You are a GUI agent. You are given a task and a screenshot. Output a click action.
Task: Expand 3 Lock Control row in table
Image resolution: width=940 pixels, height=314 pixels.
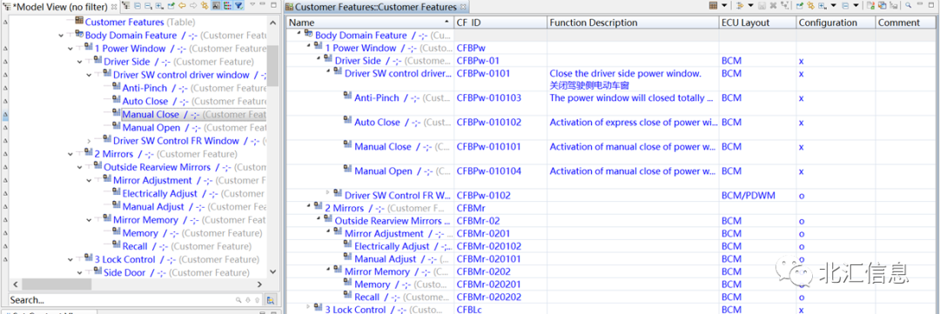pyautogui.click(x=309, y=307)
